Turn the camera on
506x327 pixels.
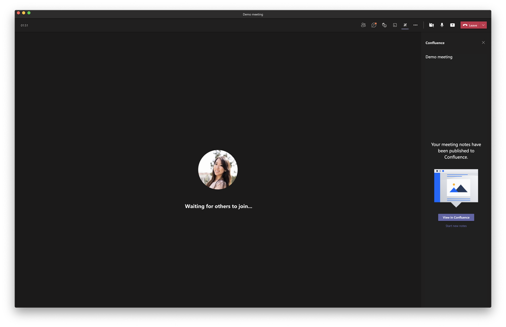click(432, 25)
